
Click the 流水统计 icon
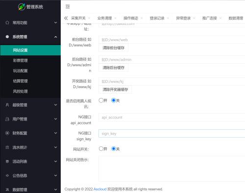[x=7, y=147]
